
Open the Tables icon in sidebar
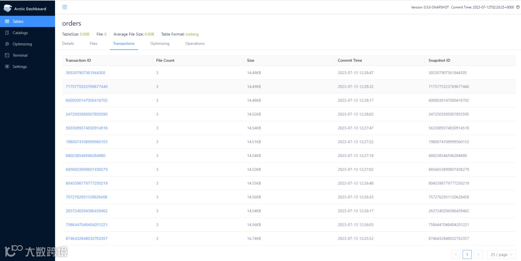7,22
